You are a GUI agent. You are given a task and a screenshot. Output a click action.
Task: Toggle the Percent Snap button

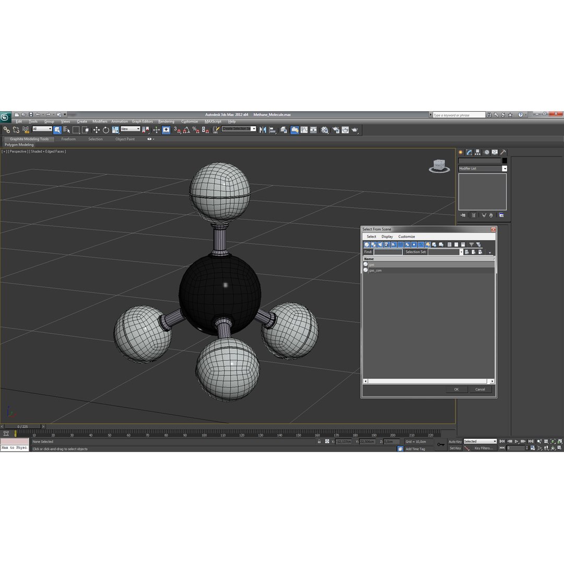tap(196, 130)
